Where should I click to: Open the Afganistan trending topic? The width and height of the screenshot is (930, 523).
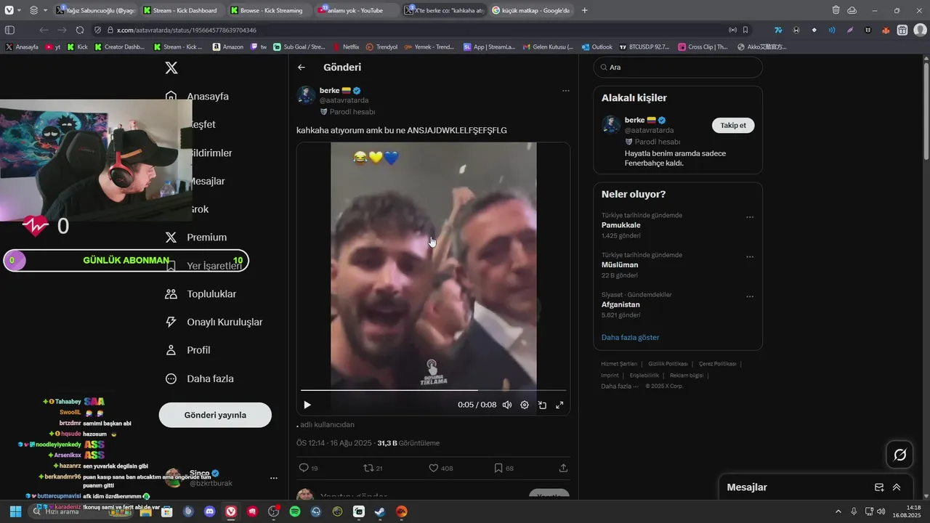(620, 304)
